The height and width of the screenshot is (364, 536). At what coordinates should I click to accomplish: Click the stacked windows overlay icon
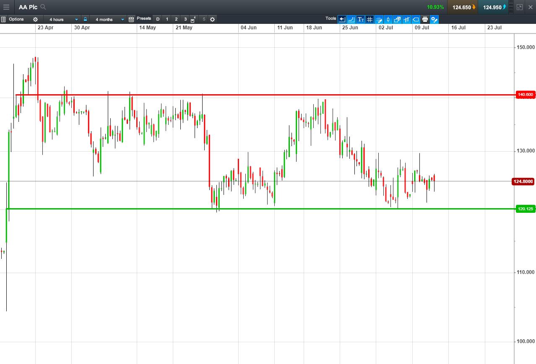pos(397,19)
